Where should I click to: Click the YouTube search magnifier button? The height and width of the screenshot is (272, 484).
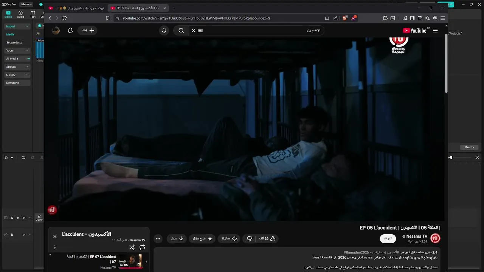181,31
